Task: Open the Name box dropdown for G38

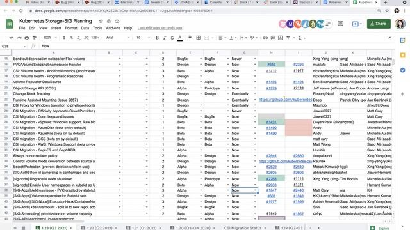Action: tap(24, 46)
